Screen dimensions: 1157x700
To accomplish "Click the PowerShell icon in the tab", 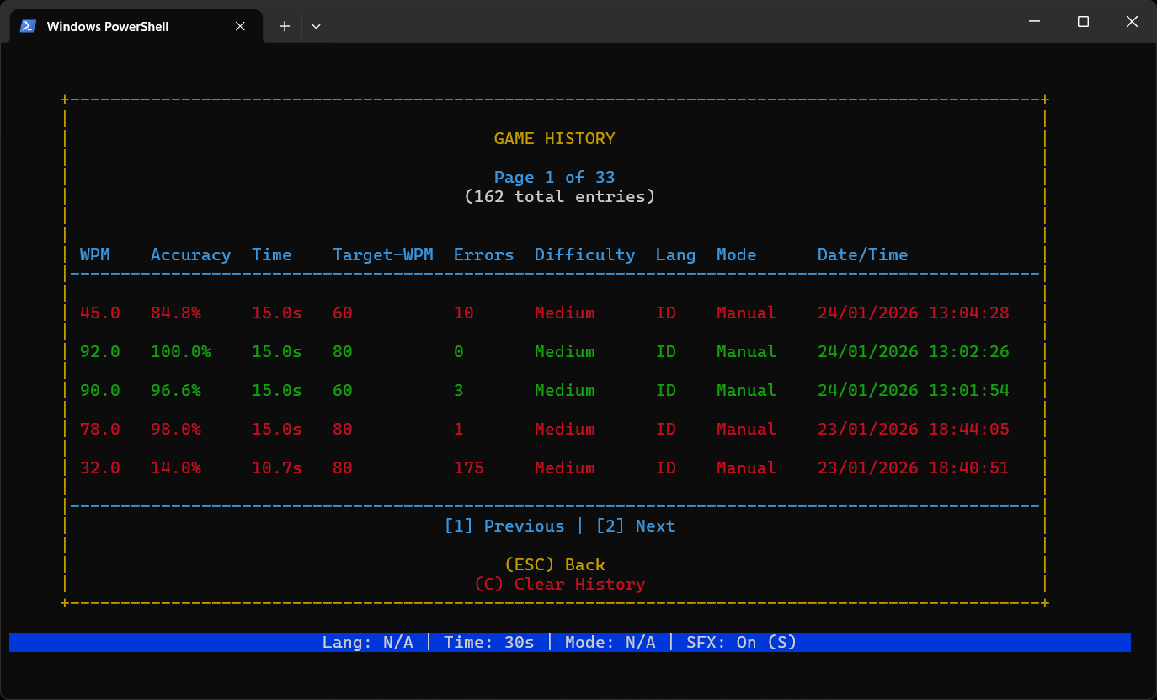I will (28, 26).
